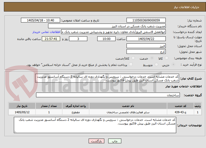Viewport: 206px width, 148px height.
Task: Click the resize grip of توضیحات خریدار textarea
Action: tap(15, 132)
